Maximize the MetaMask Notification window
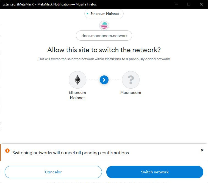Image resolution: width=208 pixels, height=183 pixels. tap(189, 4)
